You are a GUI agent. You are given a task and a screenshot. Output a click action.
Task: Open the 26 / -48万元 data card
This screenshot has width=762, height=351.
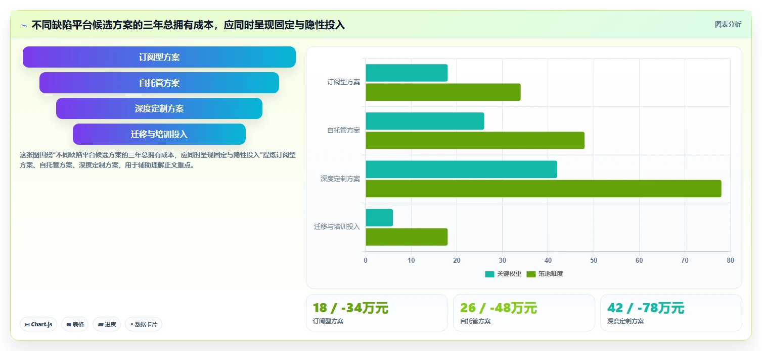click(524, 313)
